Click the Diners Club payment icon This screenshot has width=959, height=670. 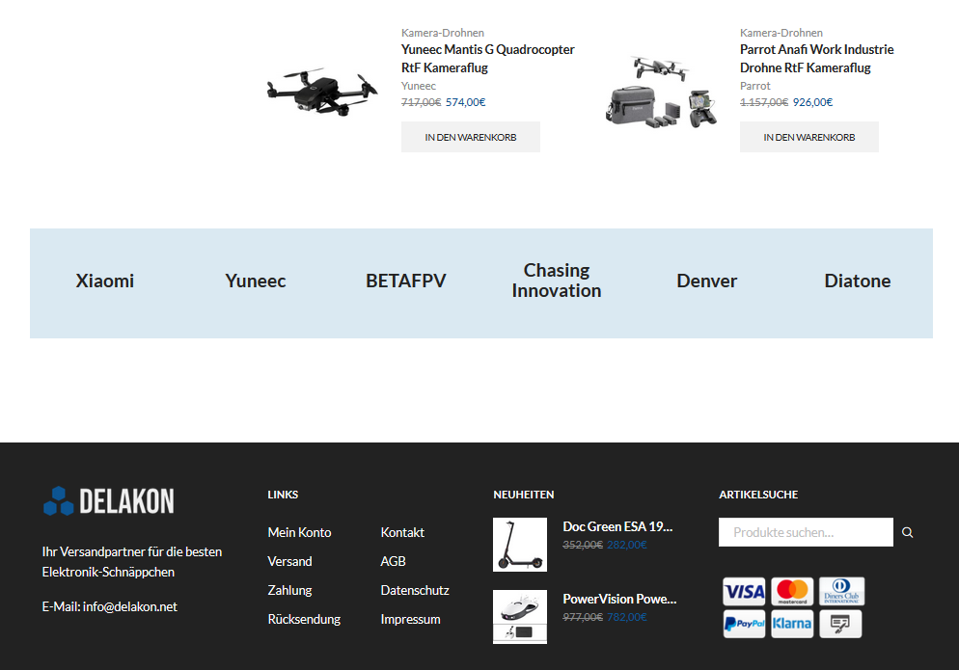841,591
